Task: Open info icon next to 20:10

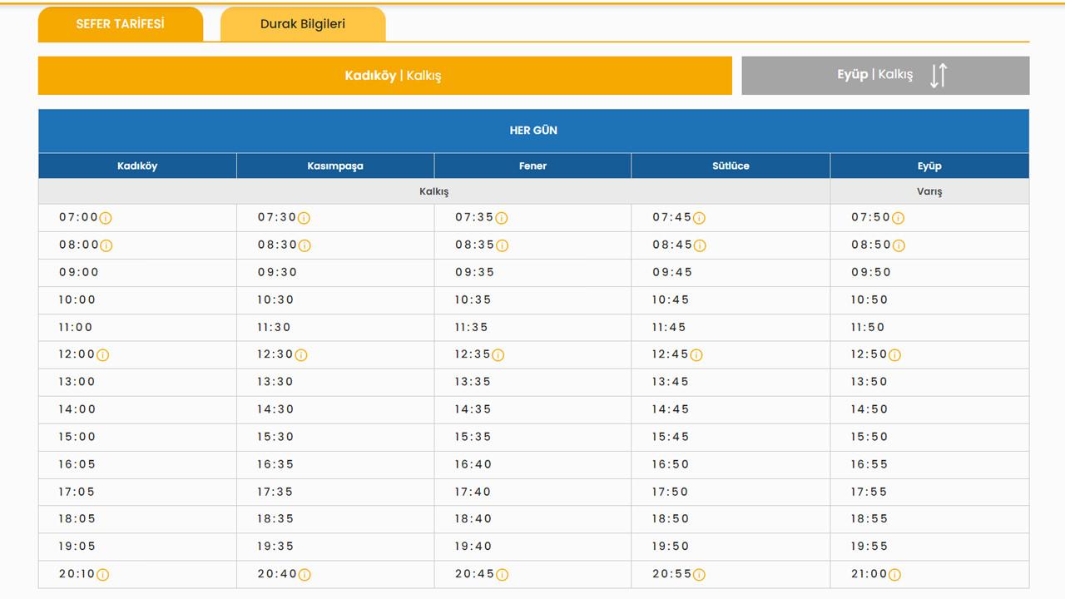Action: pyautogui.click(x=103, y=575)
